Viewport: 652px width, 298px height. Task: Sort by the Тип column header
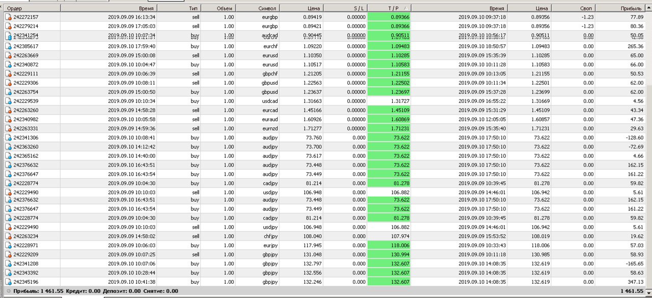[179, 8]
